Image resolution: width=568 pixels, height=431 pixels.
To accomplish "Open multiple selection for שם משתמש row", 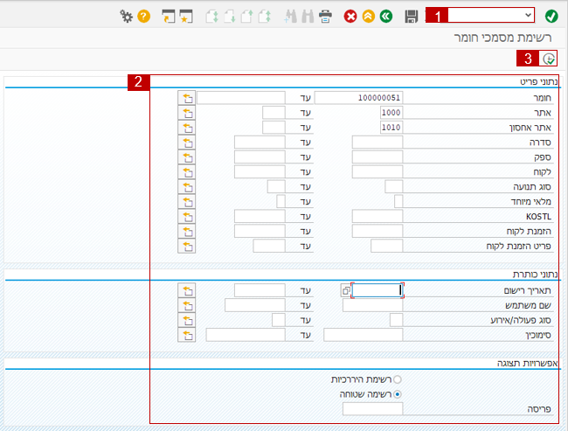I will (x=186, y=306).
